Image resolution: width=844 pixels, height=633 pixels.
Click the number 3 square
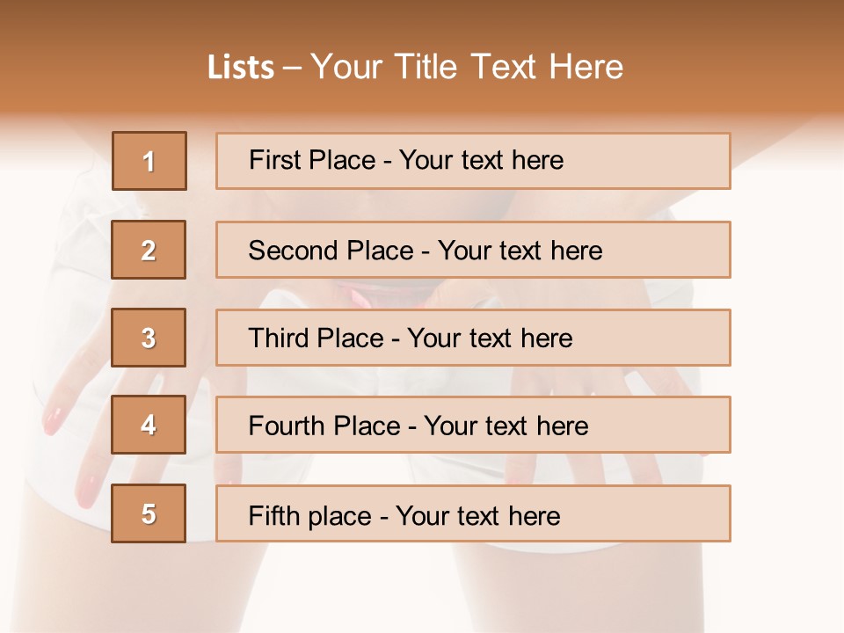pos(149,338)
